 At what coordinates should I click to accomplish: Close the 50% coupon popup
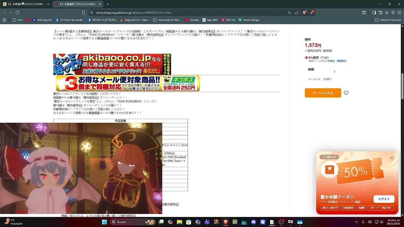pos(392,158)
